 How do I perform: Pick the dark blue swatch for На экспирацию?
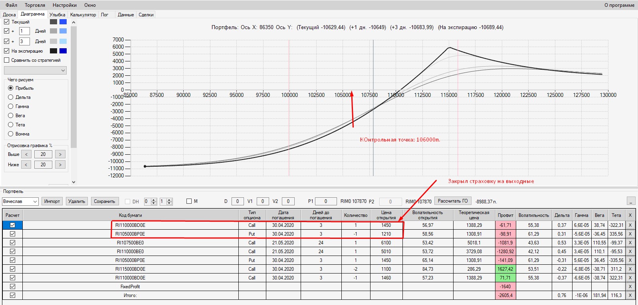click(63, 51)
